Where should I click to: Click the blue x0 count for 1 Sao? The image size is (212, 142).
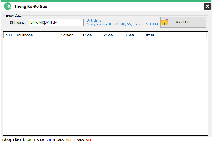pyautogui.click(x=49, y=140)
